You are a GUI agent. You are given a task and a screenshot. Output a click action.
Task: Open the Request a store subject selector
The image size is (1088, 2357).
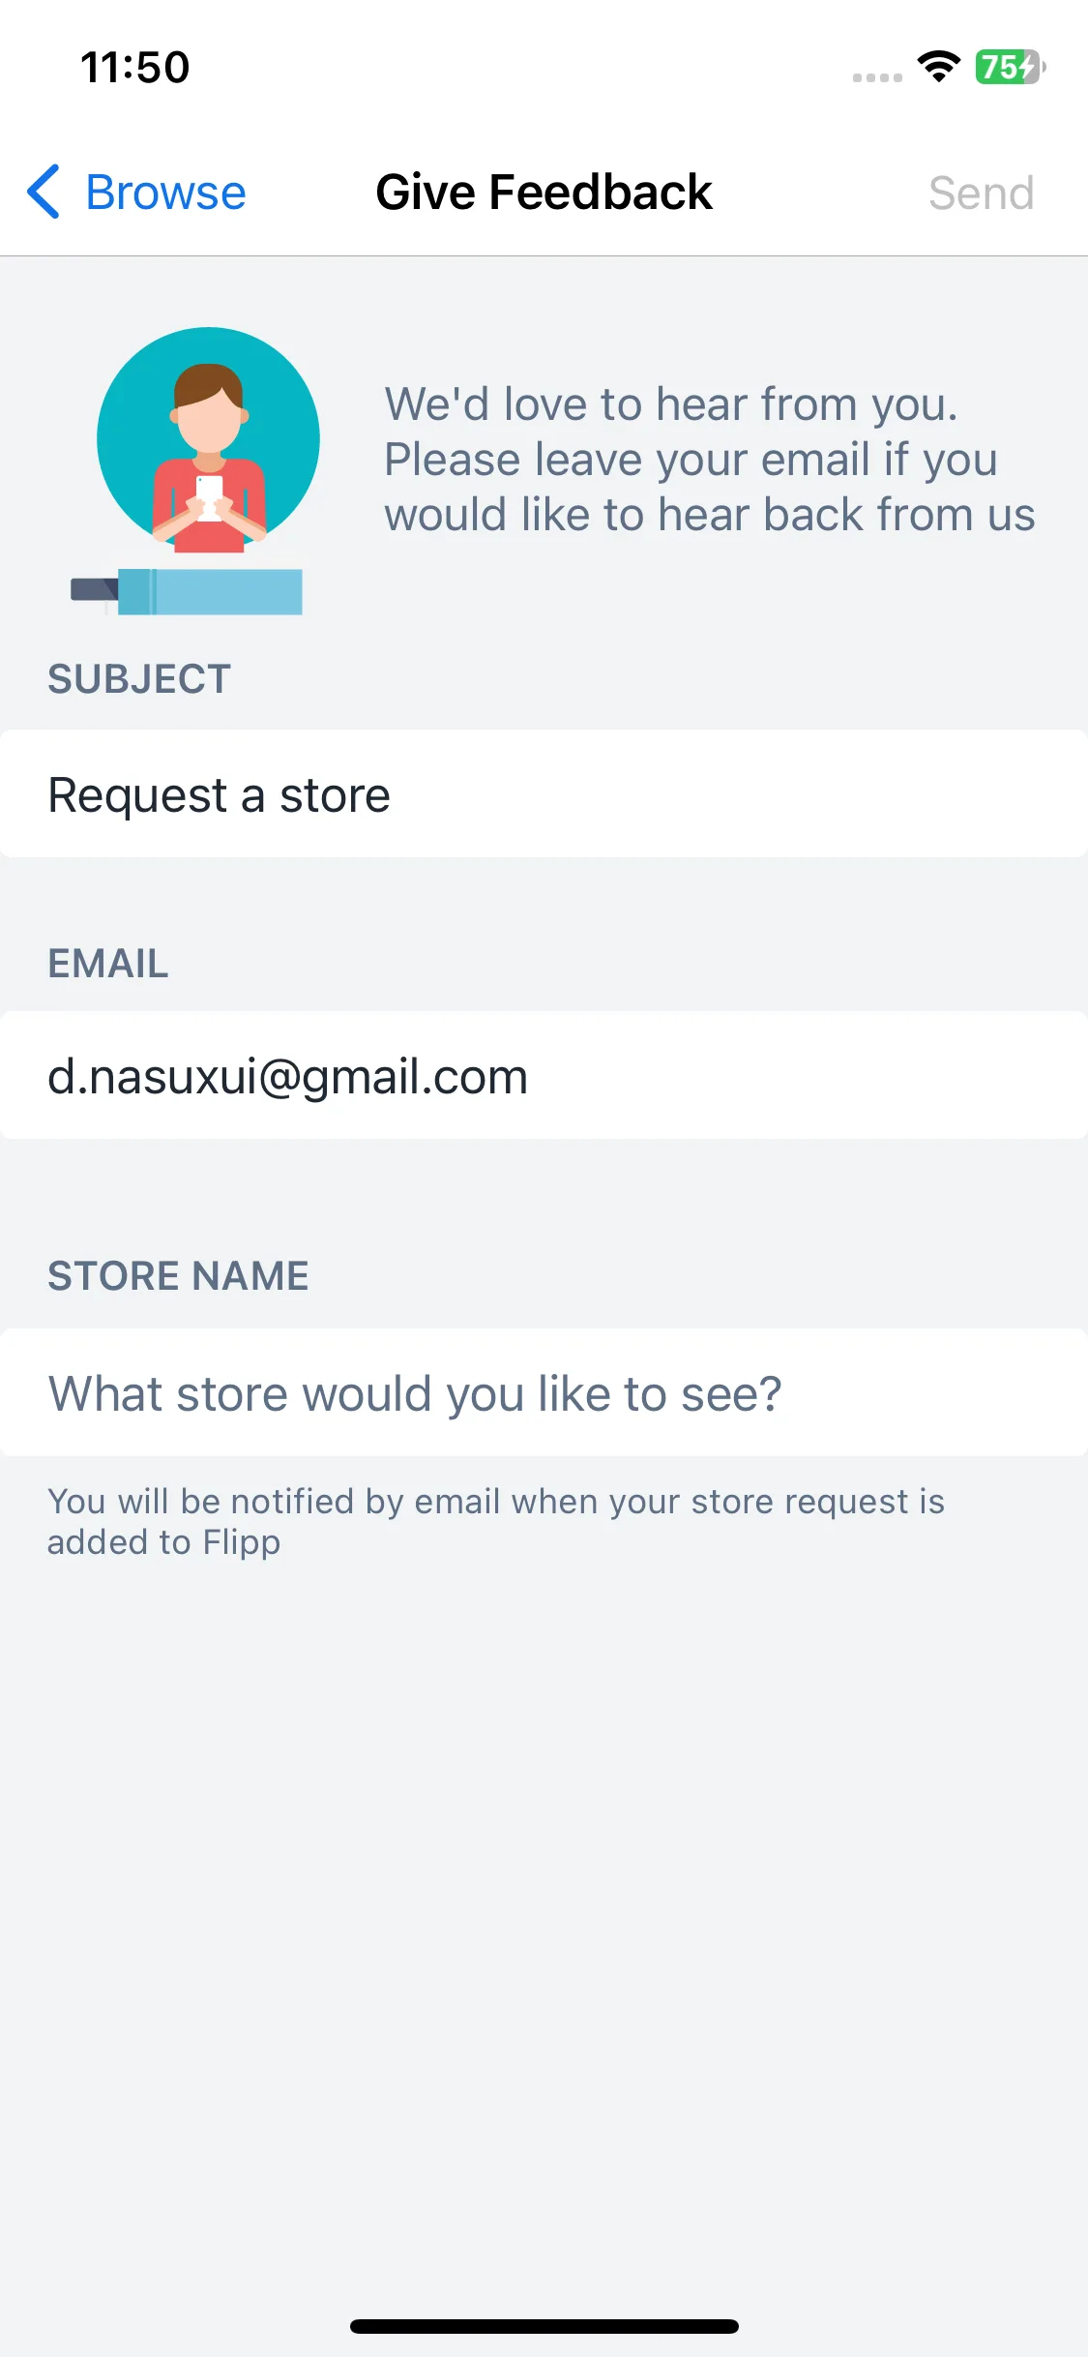[544, 794]
